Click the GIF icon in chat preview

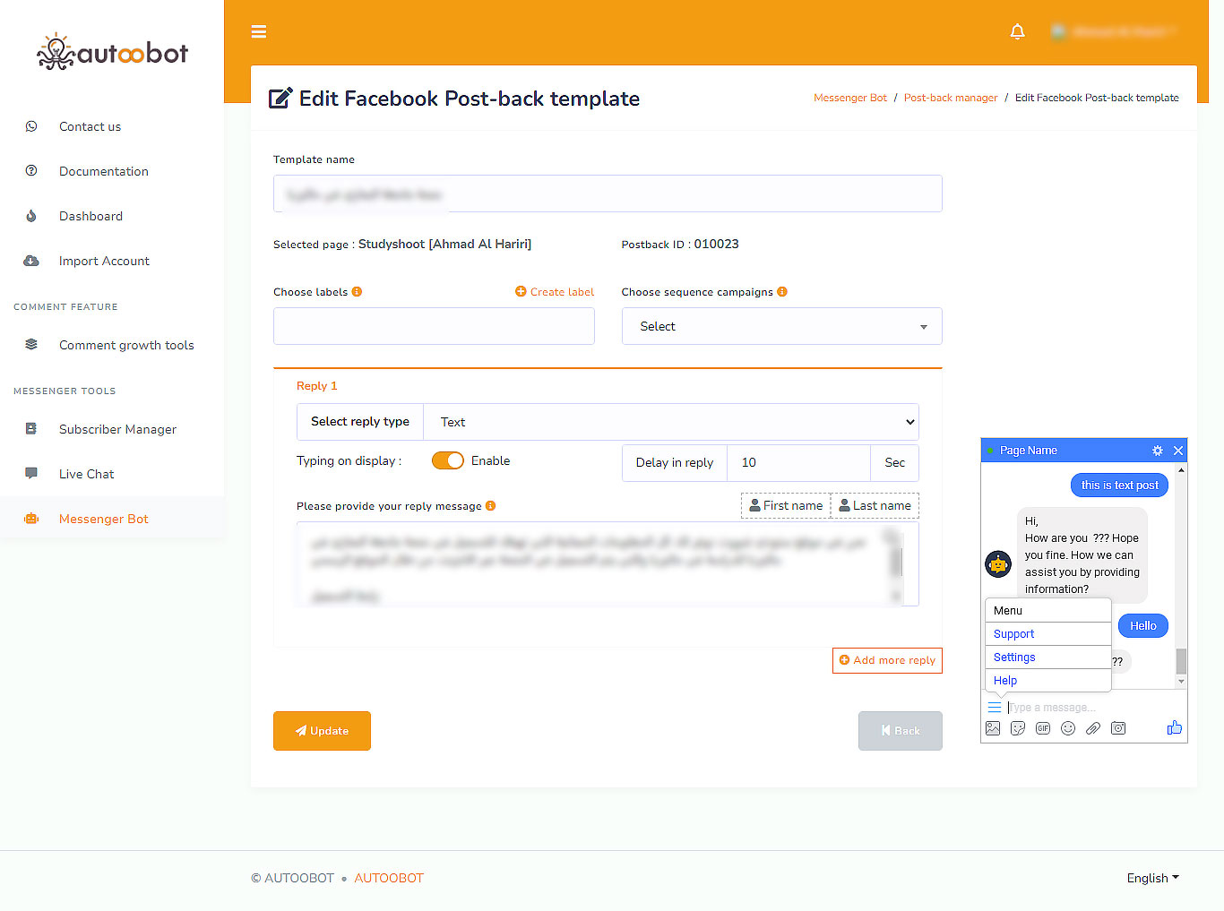tap(1042, 728)
